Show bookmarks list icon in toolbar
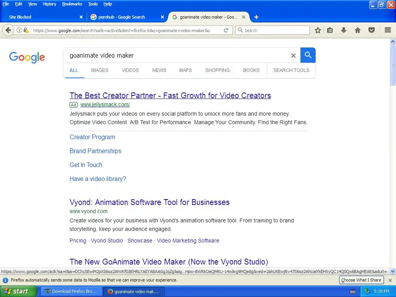Image resolution: width=396 pixels, height=297 pixels. click(x=330, y=30)
